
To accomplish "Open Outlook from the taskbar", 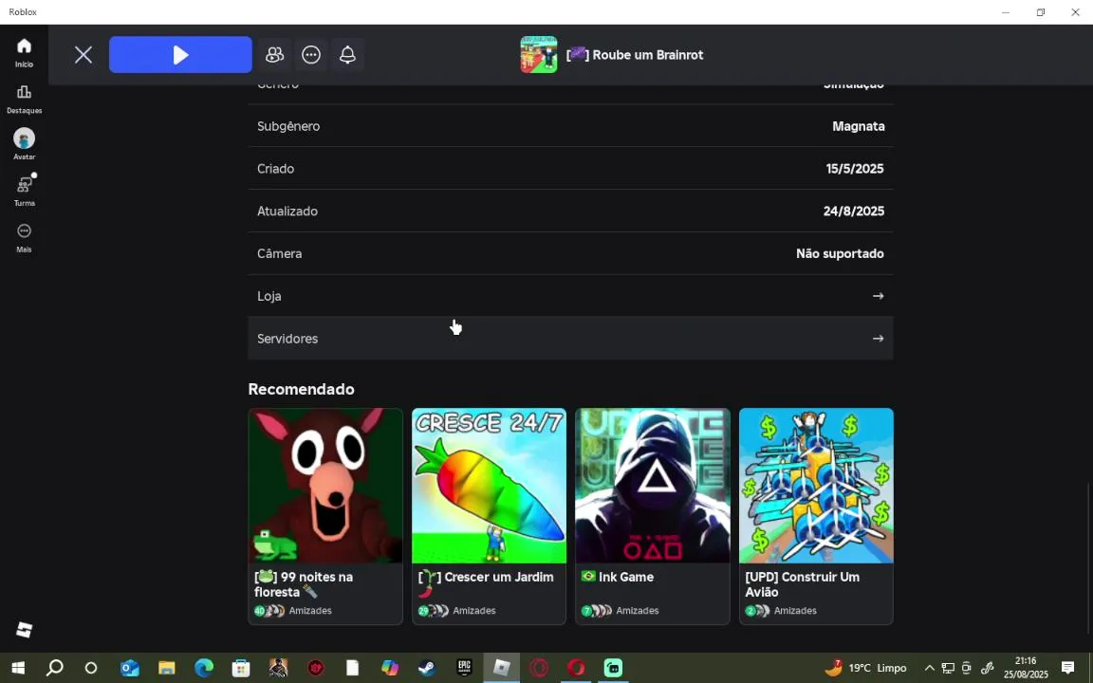I will click(x=130, y=669).
